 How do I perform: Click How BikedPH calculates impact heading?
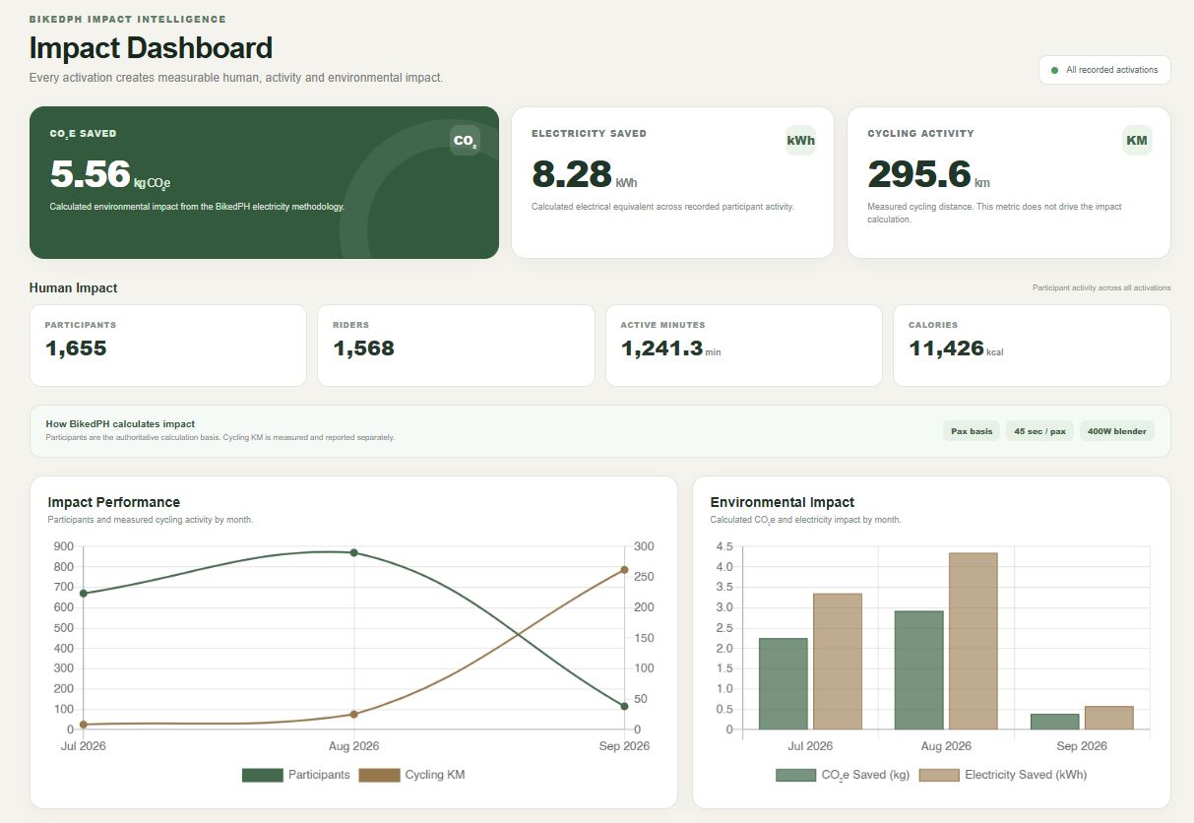[120, 424]
